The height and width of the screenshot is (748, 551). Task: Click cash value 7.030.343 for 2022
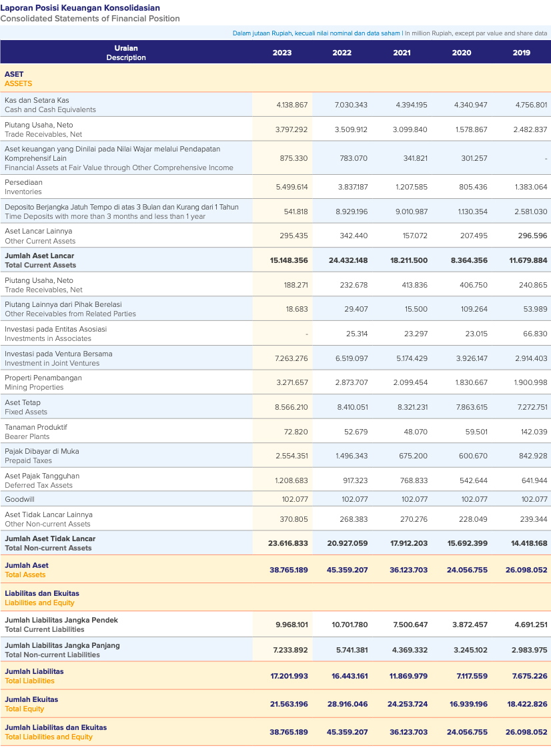coord(351,105)
